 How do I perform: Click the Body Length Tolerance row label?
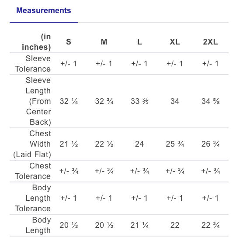coord(33,198)
